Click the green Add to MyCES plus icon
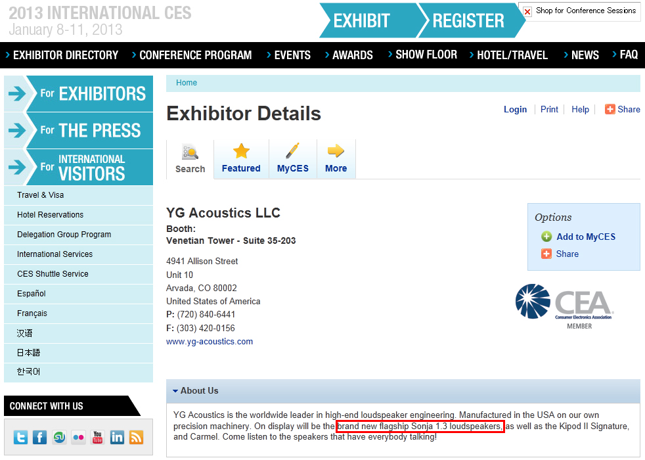The image size is (645, 460). (546, 237)
